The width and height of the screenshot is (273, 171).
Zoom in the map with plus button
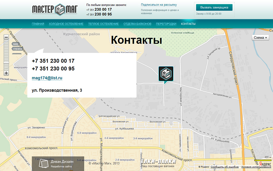(x=6, y=73)
